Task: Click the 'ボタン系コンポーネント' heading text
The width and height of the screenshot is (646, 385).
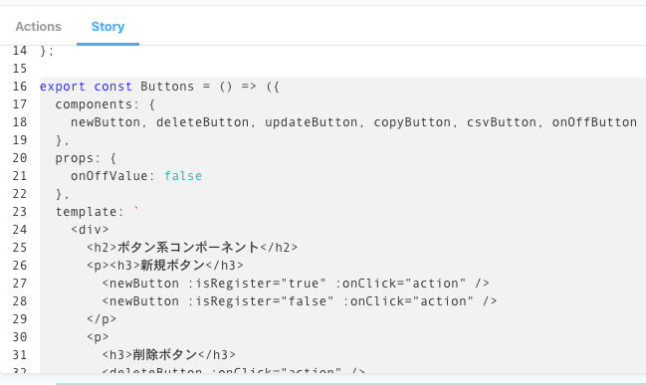Action: point(188,248)
